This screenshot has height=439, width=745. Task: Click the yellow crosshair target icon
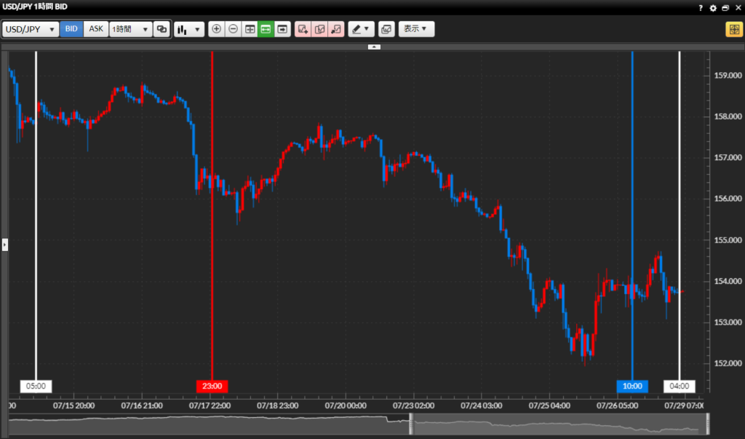pyautogui.click(x=732, y=29)
